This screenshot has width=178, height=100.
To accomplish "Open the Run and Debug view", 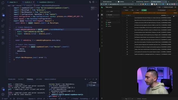I will [3, 20].
